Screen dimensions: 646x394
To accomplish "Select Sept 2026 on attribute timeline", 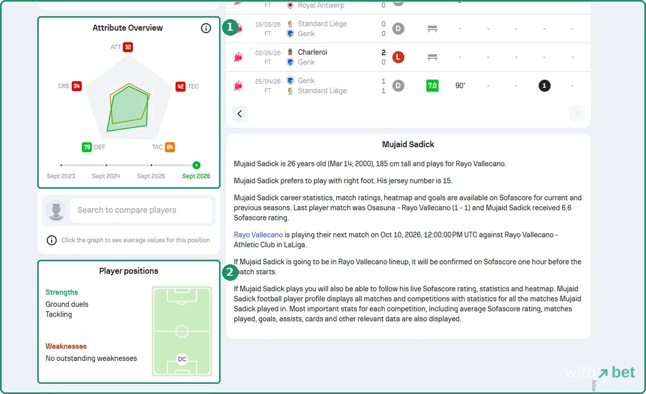I will coord(196,166).
